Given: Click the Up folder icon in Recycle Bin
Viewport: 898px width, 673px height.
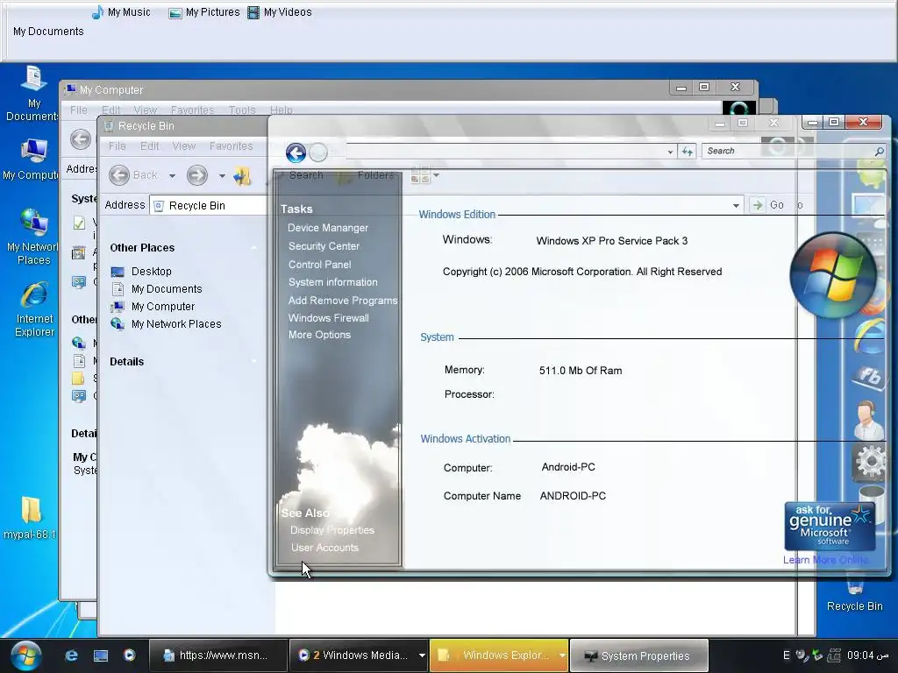Looking at the screenshot, I should tap(242, 175).
